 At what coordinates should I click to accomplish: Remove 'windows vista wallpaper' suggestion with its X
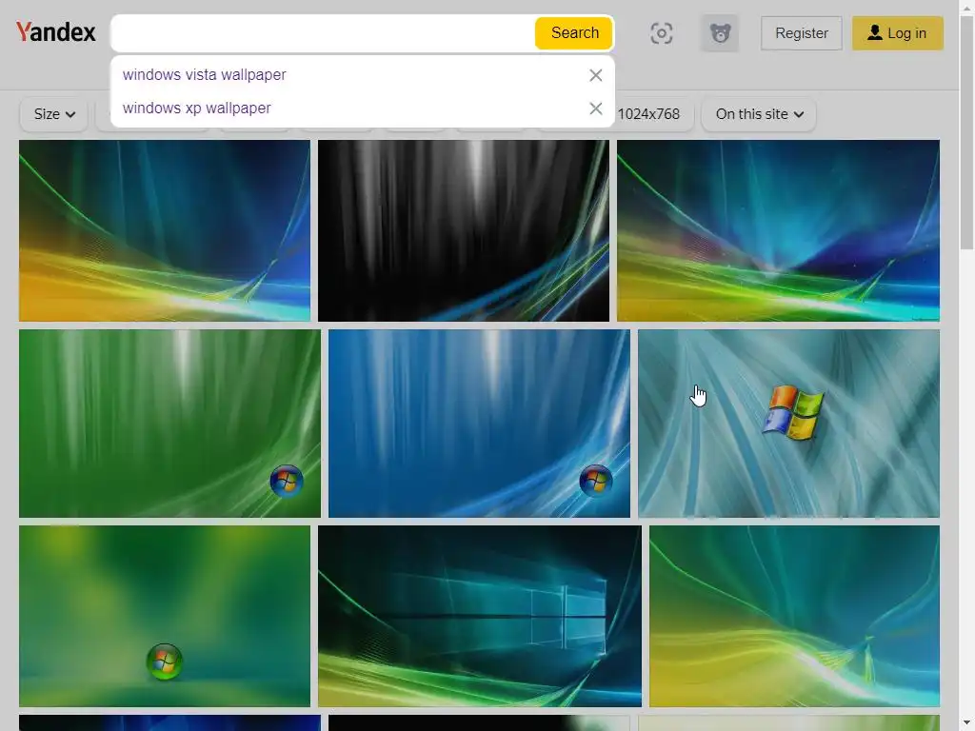(595, 75)
